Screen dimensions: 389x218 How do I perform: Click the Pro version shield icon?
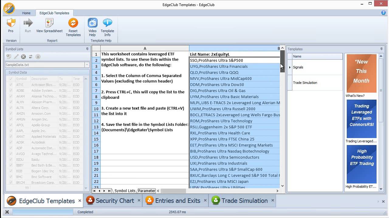coord(11,23)
